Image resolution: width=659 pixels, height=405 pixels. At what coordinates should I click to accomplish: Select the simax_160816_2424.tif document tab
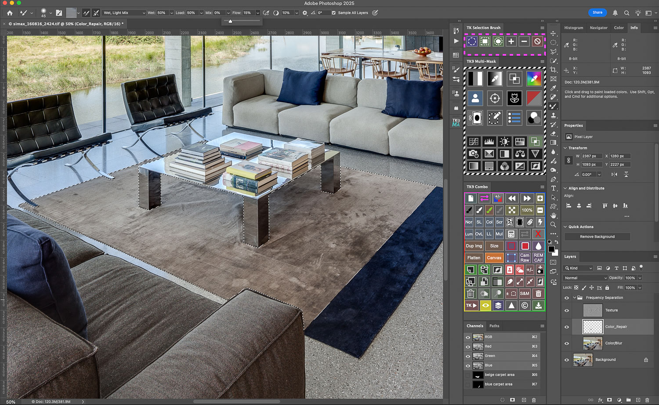[x=66, y=24]
